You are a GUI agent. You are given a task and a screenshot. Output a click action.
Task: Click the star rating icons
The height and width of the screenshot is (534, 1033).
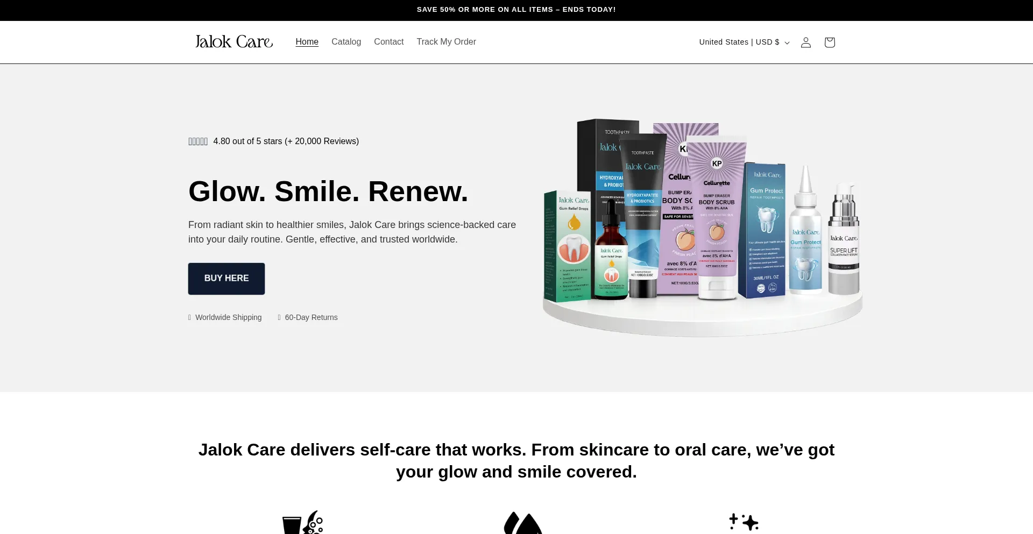[198, 141]
